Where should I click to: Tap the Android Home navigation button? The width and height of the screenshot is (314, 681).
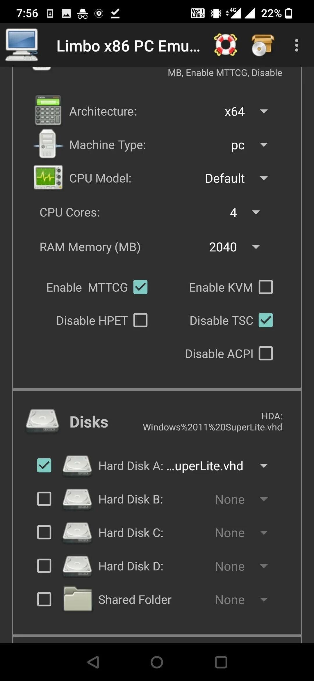coord(157,662)
